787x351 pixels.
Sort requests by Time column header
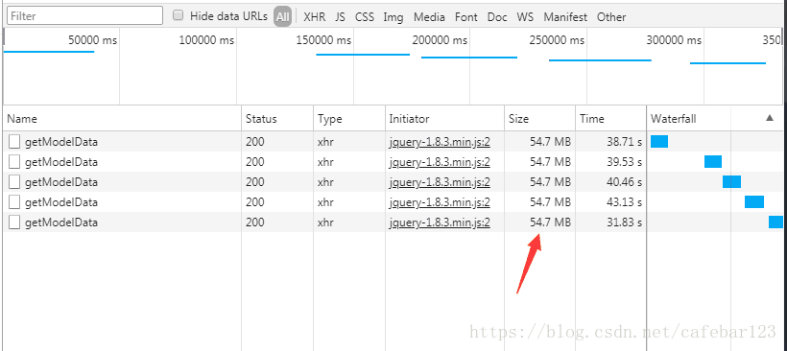[592, 119]
